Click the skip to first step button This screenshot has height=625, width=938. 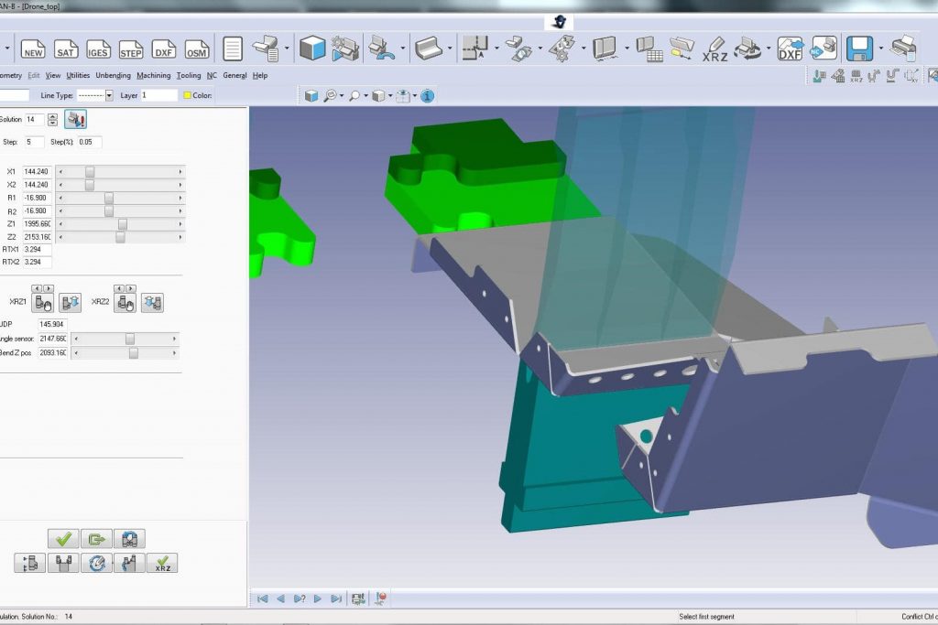(262, 598)
